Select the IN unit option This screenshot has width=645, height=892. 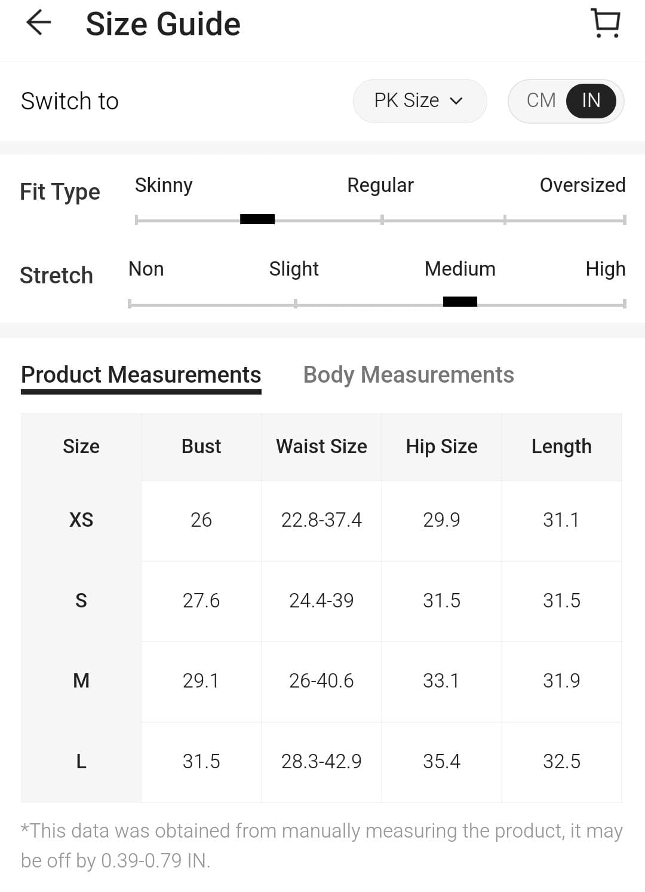pyautogui.click(x=591, y=100)
